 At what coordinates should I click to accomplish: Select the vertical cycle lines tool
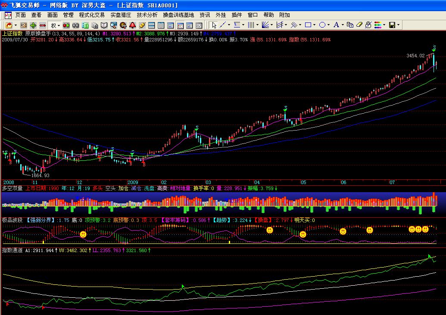(251, 25)
